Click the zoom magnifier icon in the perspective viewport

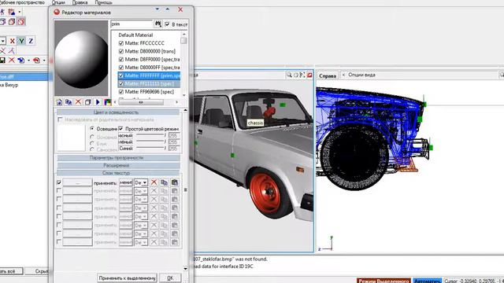coord(289,75)
